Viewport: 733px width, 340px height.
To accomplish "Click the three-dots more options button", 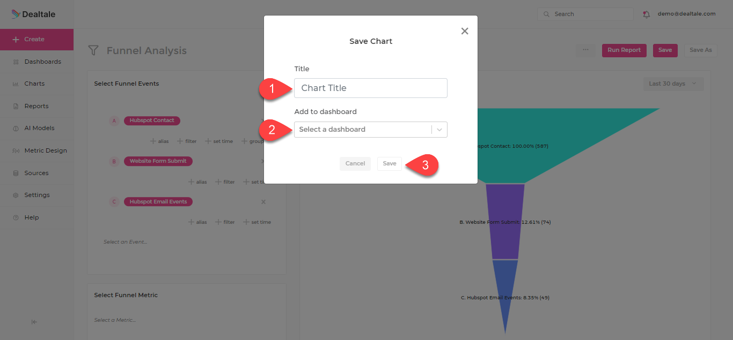I will [585, 50].
